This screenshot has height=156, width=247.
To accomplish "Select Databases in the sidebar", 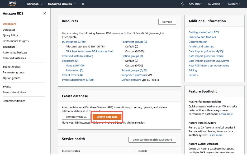I will (9, 30).
